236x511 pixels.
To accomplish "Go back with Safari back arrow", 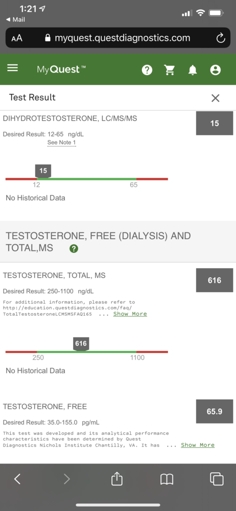I will point(17,479).
